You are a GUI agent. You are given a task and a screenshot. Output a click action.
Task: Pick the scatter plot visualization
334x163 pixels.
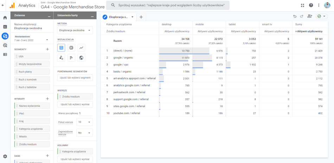(x=61, y=58)
